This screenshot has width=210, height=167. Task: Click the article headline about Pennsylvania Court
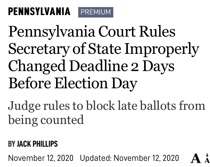103,58
